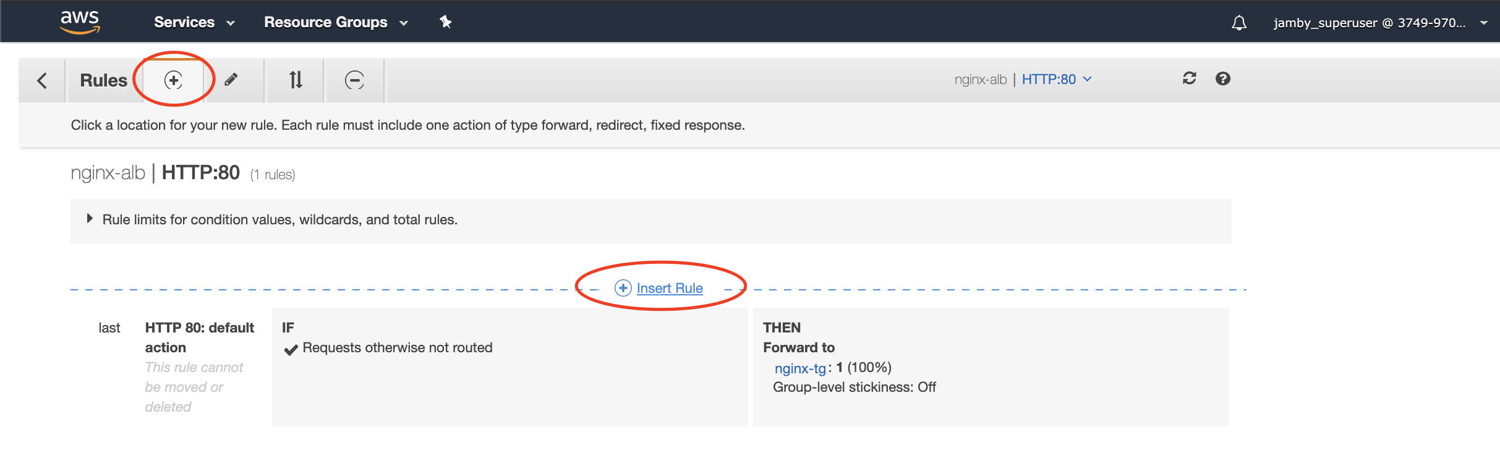The image size is (1500, 461).
Task: Click the circled plus beside Insert Rule
Action: tap(623, 288)
